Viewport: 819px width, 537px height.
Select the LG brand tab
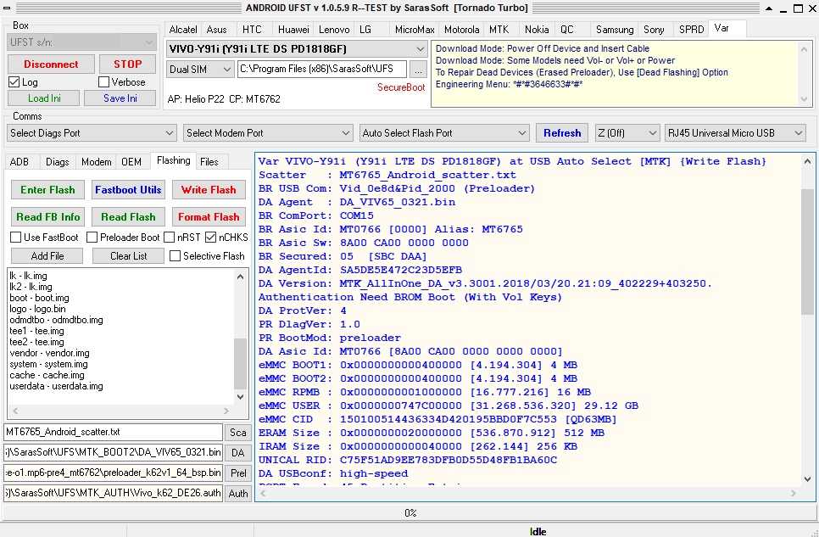coord(365,30)
